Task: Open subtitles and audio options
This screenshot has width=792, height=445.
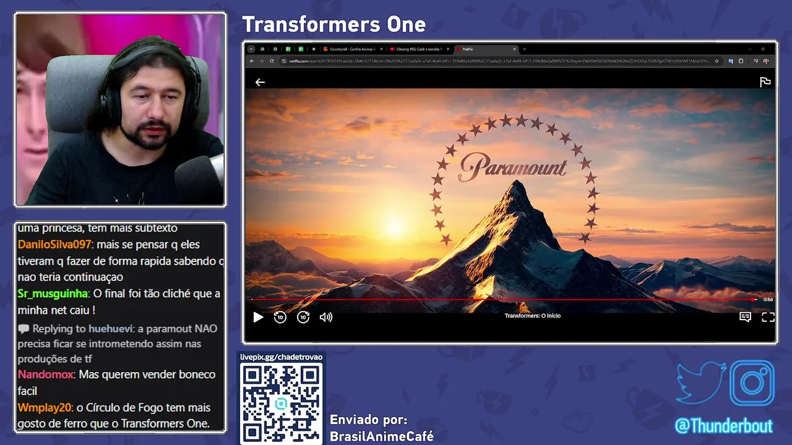Action: pos(746,317)
